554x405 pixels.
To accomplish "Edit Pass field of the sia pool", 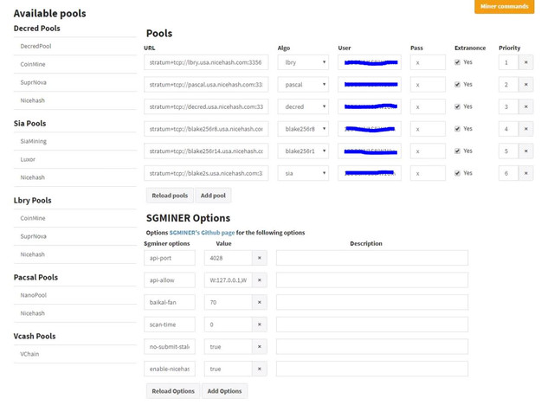I will (428, 173).
